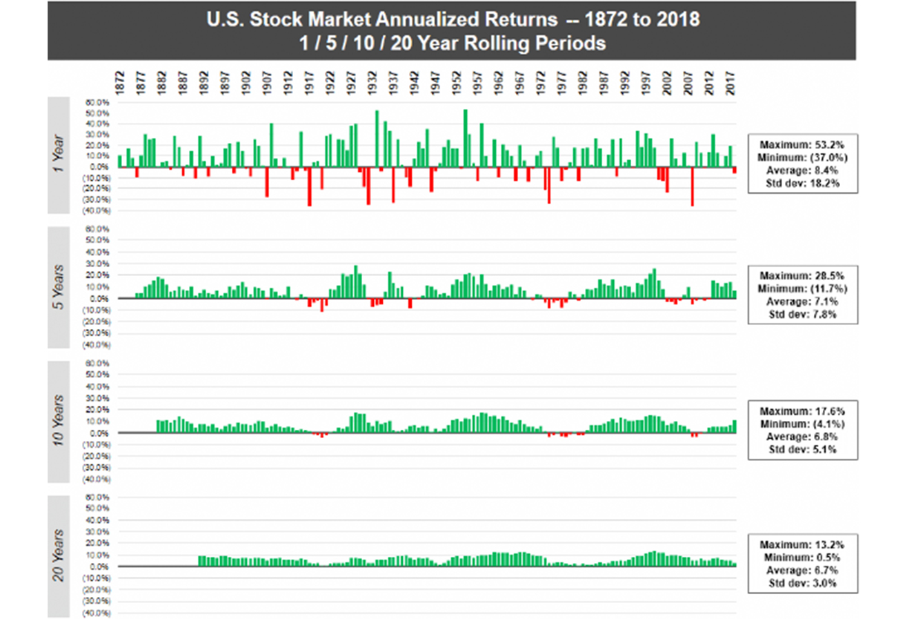Click the 1932 year label

coord(373,82)
